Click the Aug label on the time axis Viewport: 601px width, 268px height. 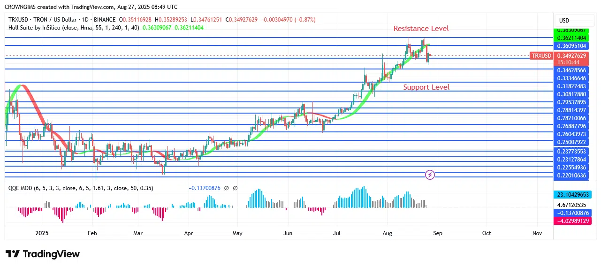point(387,233)
